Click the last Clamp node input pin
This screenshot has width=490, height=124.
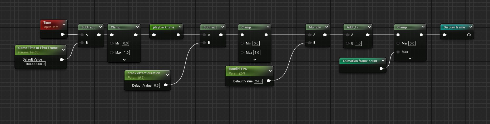pos(398,35)
